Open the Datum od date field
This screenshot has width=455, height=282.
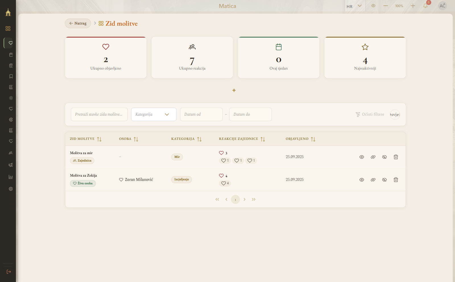201,114
